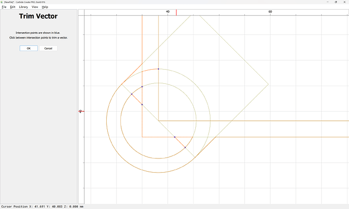Image resolution: width=349 pixels, height=209 pixels.
Task: Click intersection of diagonal and left vertical line
Action: click(142, 104)
